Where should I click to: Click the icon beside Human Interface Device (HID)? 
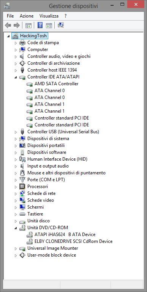tap(22, 159)
